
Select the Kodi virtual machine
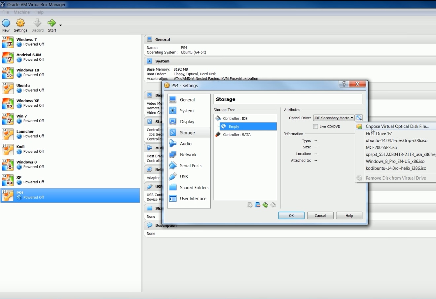pyautogui.click(x=70, y=149)
